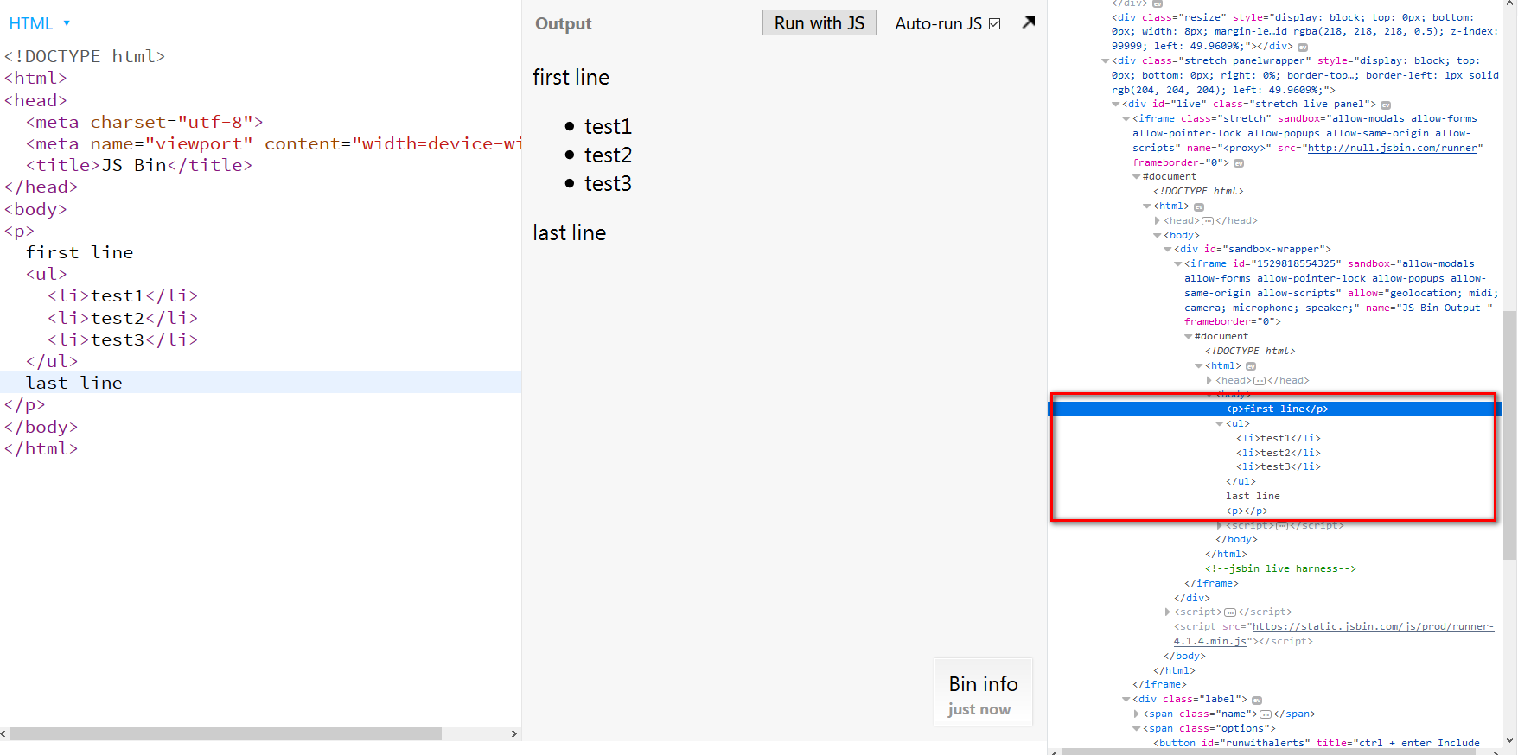Open the Bin info box
1518x755 pixels.
click(983, 694)
